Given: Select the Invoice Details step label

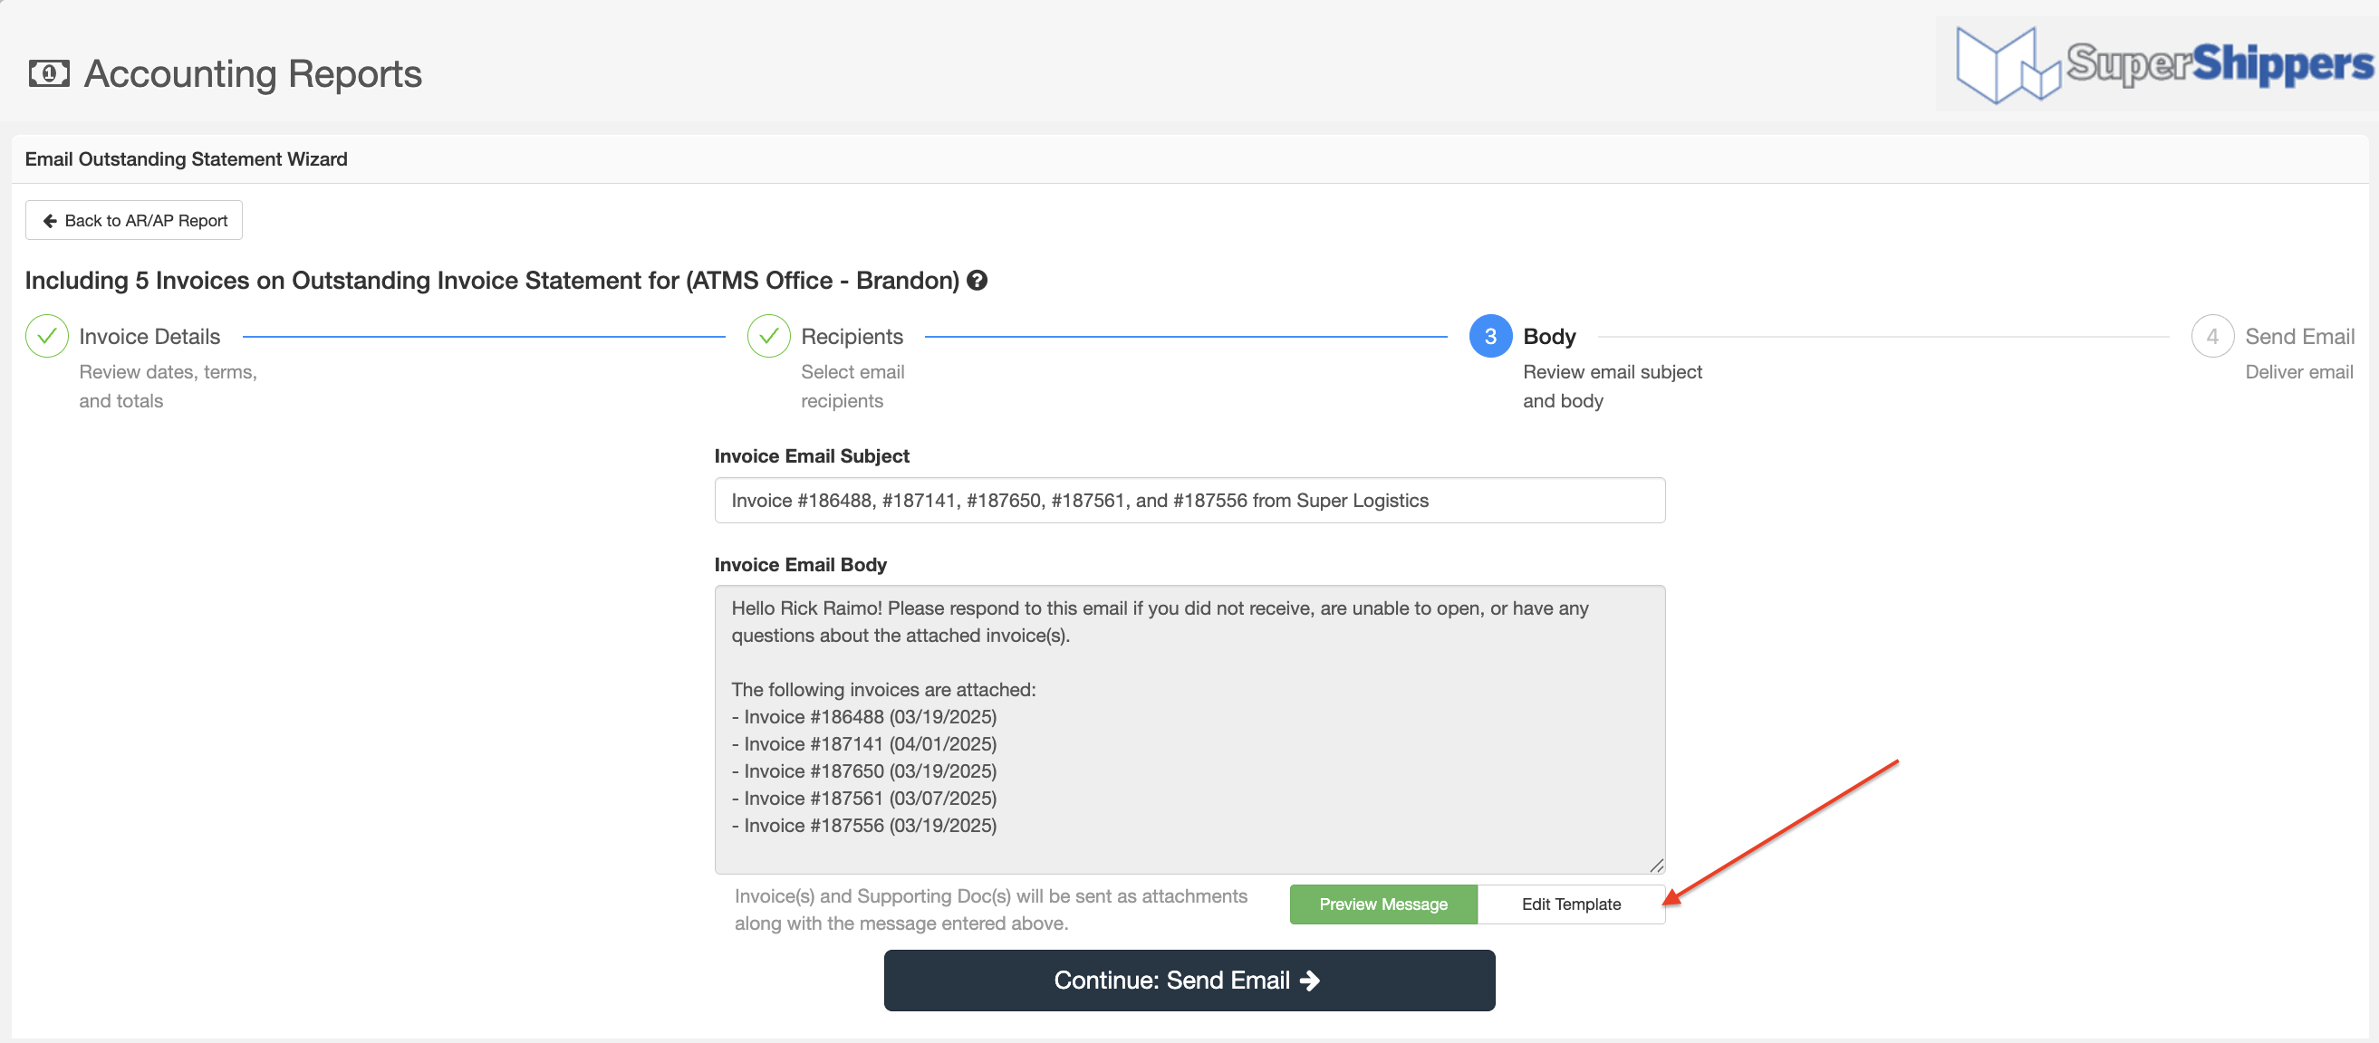Looking at the screenshot, I should [149, 337].
